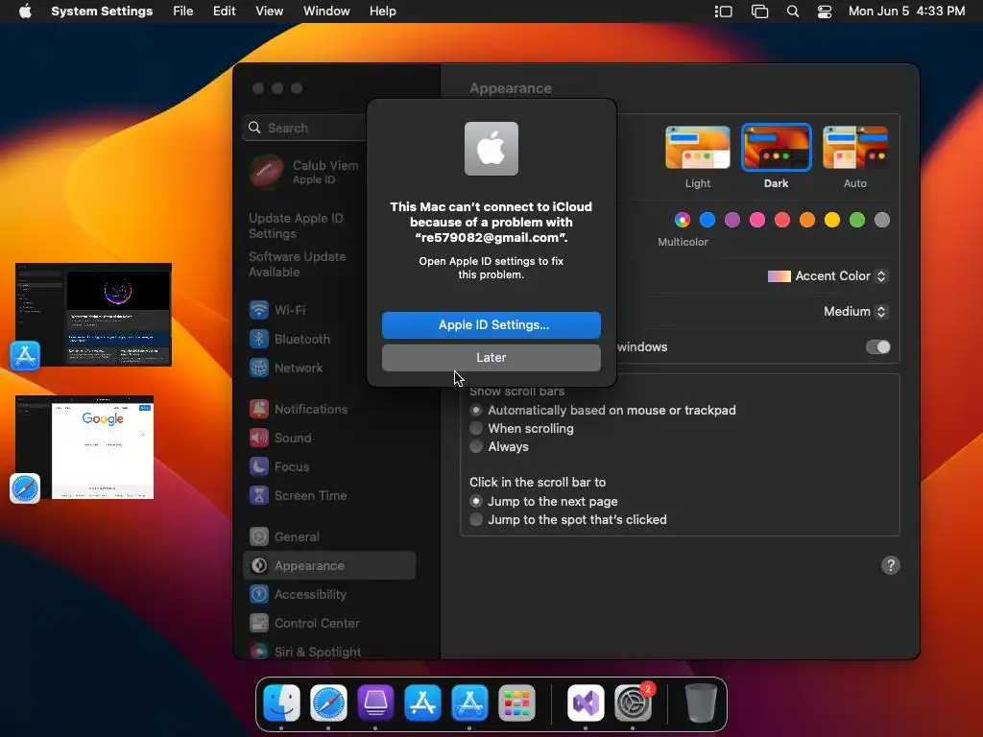This screenshot has width=983, height=737.
Task: Open Visual Studio from the Dock
Action: [x=586, y=702]
